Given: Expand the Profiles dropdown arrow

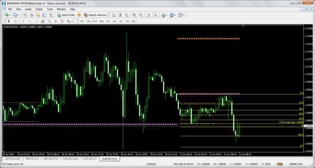Looking at the screenshot, I should coord(19,15).
